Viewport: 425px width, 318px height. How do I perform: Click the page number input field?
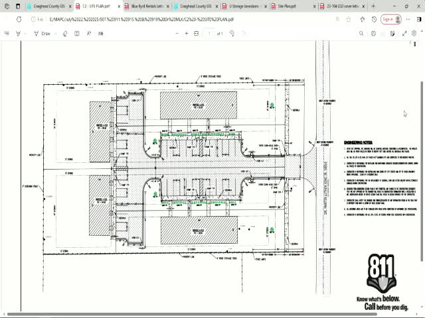pos(209,33)
